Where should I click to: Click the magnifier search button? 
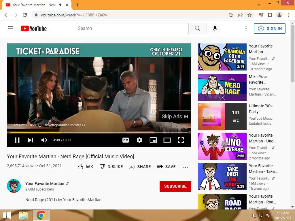click(198, 28)
